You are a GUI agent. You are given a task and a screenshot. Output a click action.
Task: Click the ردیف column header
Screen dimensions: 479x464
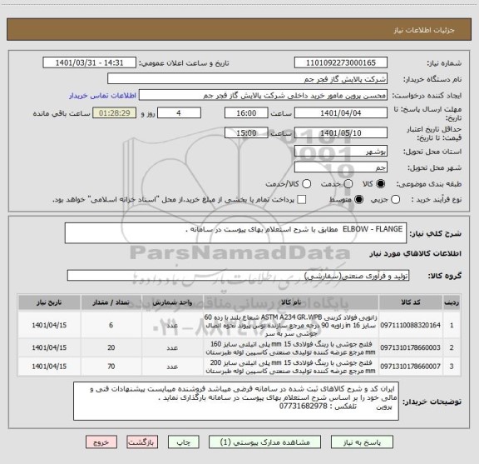[452, 302]
